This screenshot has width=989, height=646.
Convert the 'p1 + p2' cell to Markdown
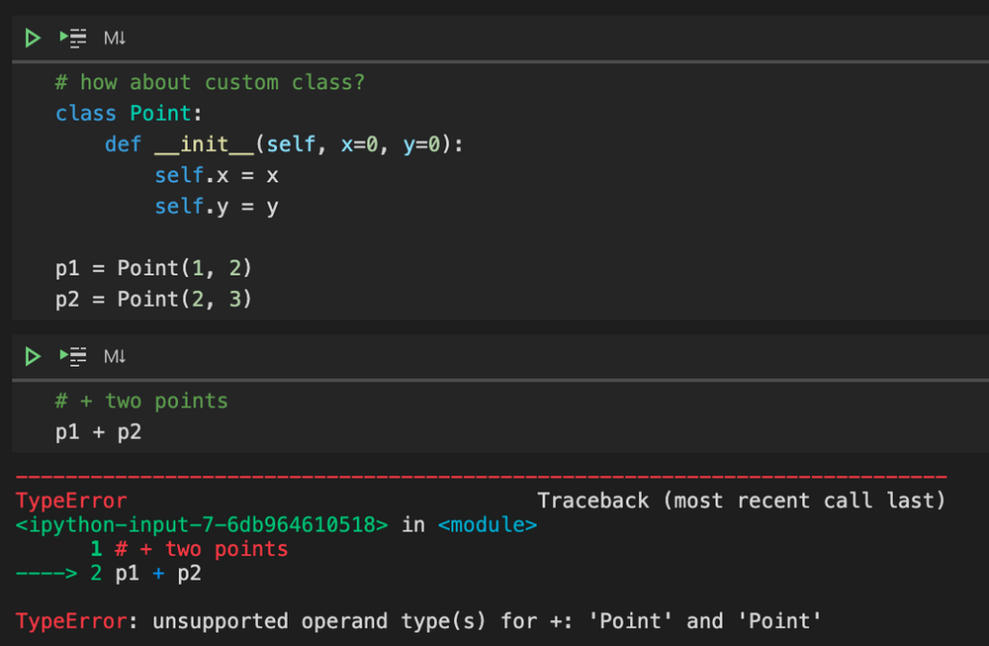point(115,356)
